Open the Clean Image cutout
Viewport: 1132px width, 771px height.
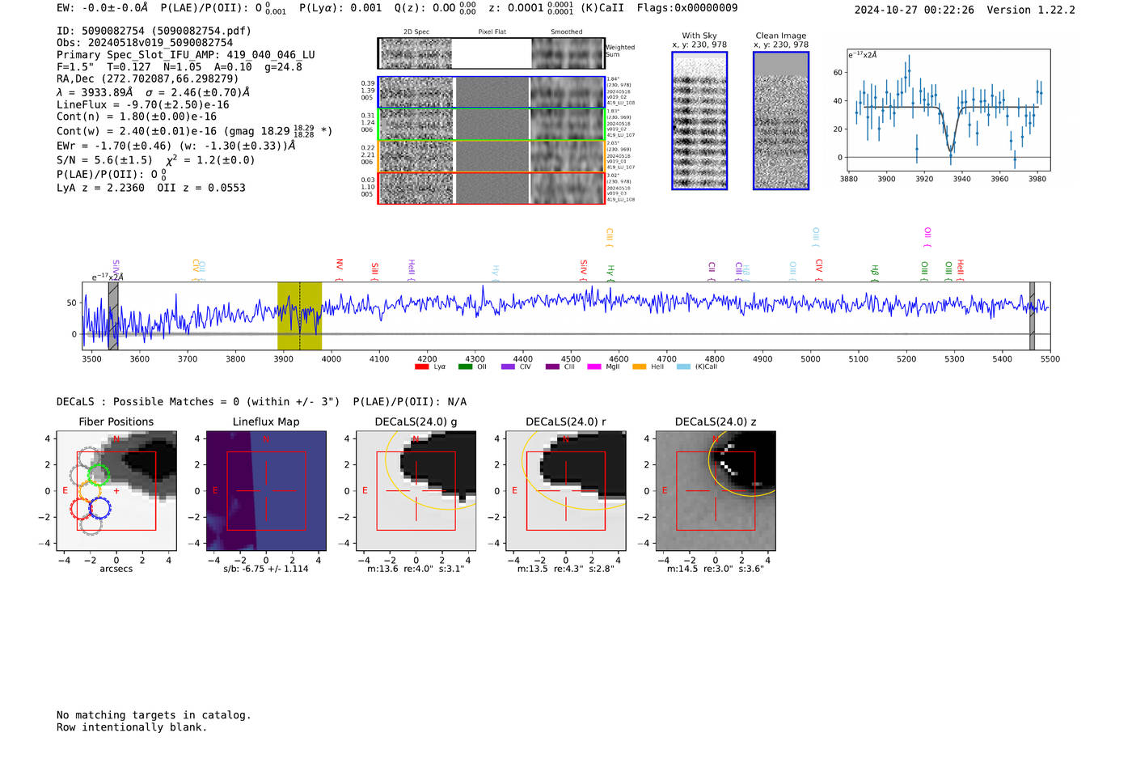click(781, 121)
